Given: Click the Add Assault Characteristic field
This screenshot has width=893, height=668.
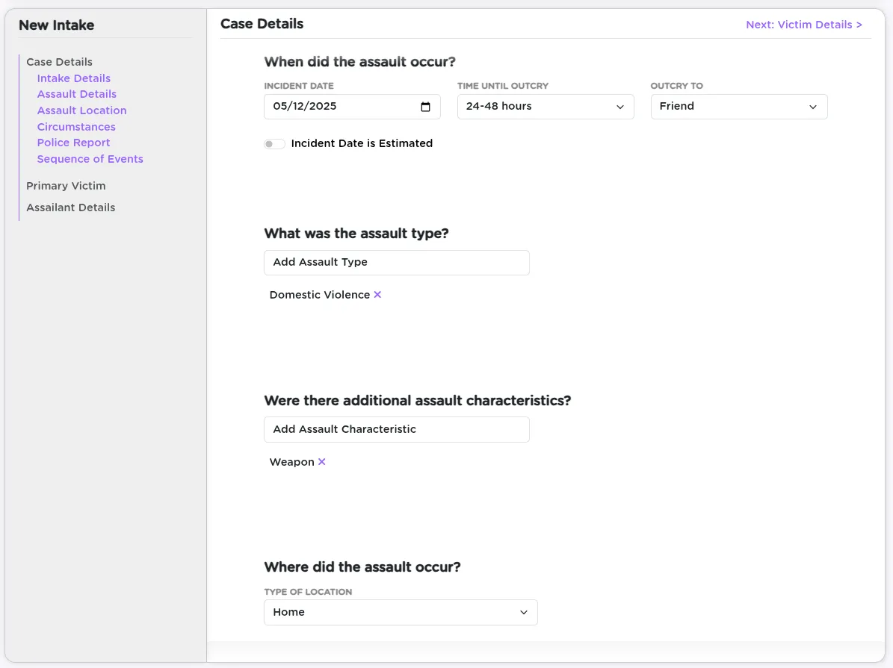Looking at the screenshot, I should click(396, 429).
